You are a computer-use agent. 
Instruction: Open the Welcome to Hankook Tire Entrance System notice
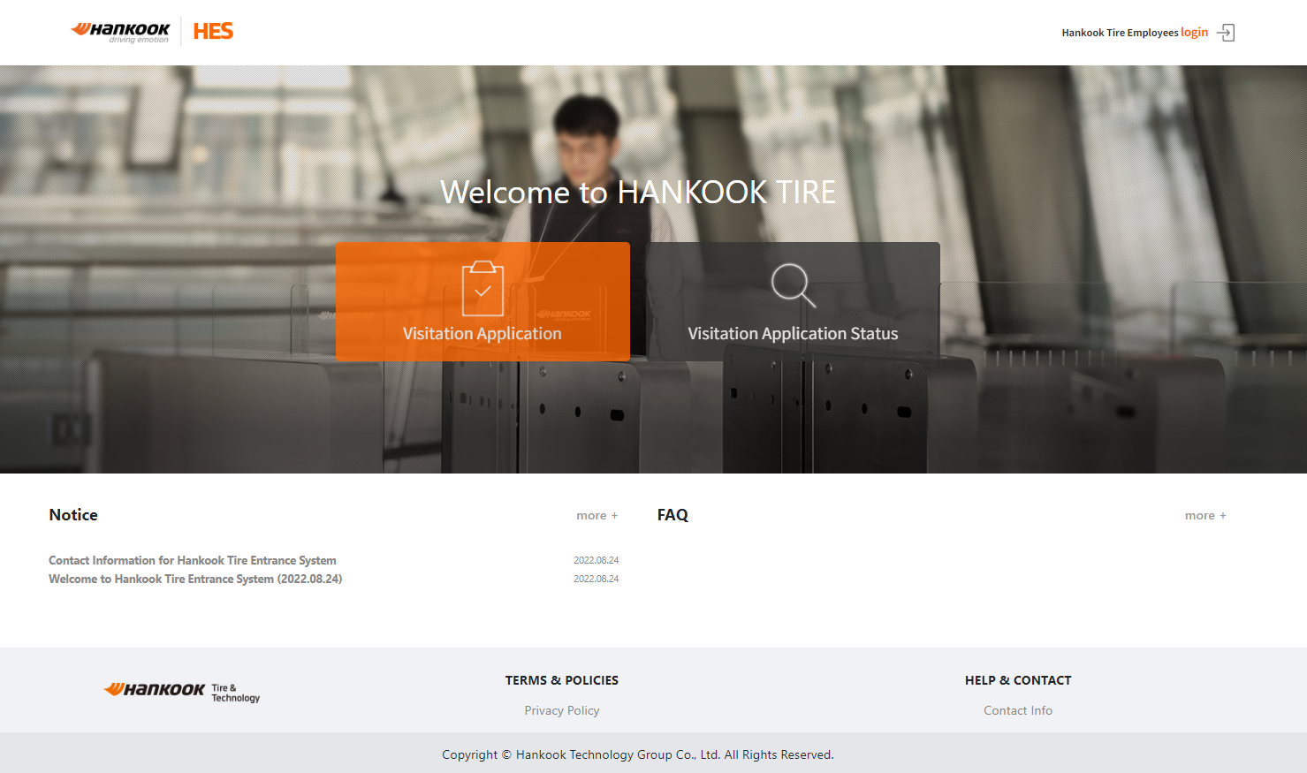pyautogui.click(x=195, y=579)
